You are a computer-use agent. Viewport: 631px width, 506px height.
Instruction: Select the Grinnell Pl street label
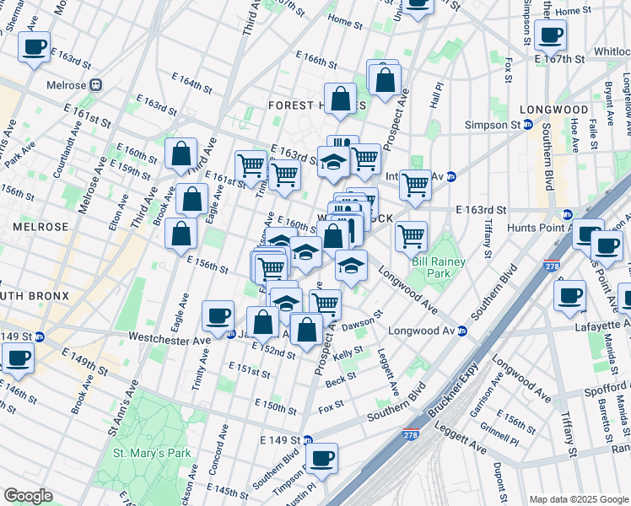pyautogui.click(x=499, y=435)
